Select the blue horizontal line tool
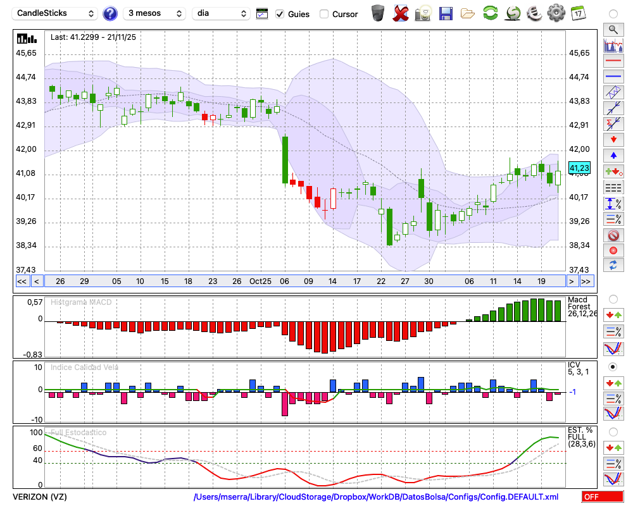 (x=613, y=77)
